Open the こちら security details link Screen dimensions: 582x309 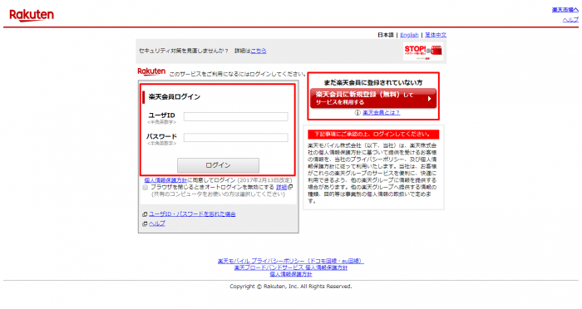(259, 51)
